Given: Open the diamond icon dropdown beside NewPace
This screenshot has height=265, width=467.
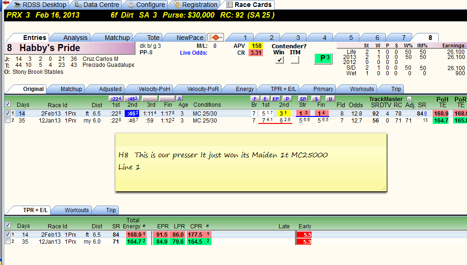Looking at the screenshot, I should tap(215, 38).
